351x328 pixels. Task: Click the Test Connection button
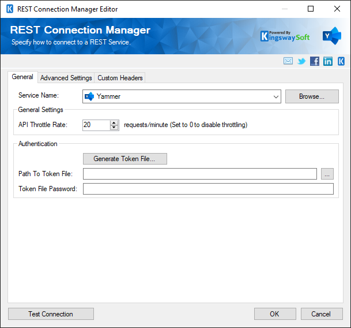[x=51, y=314]
